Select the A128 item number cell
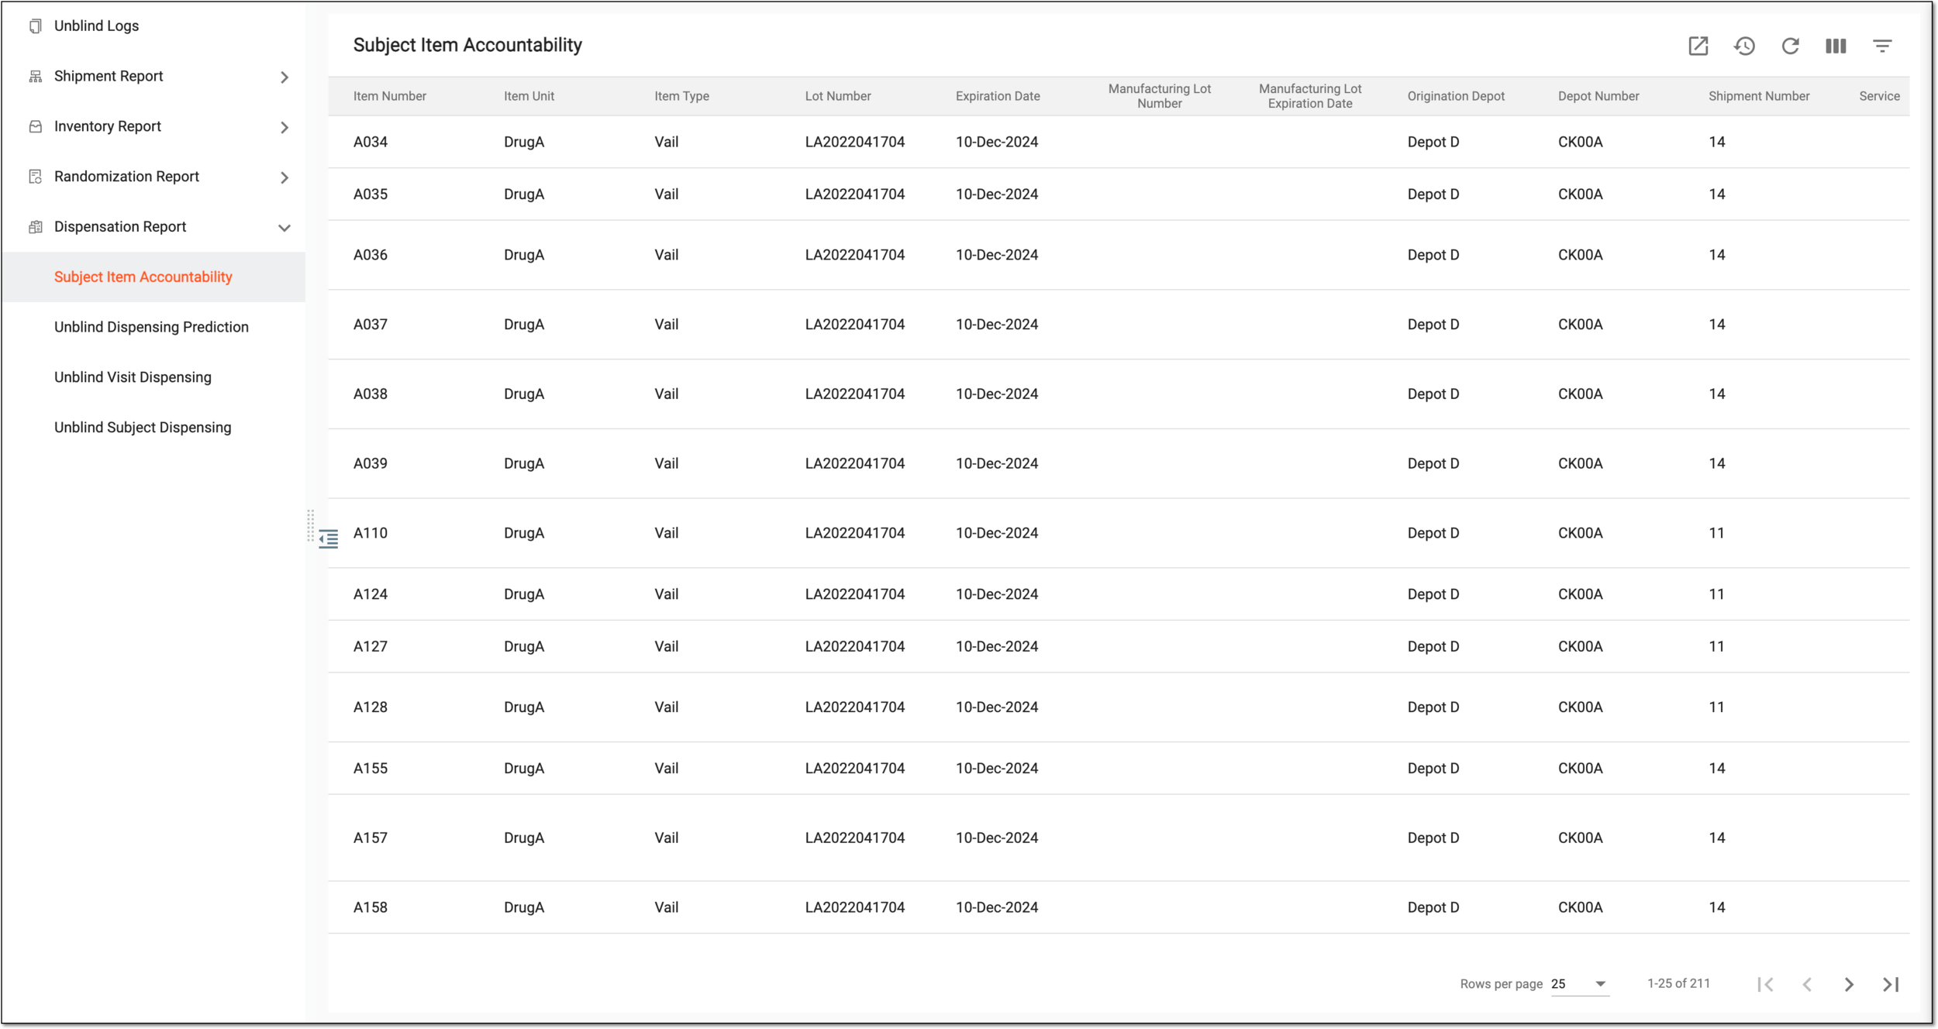The image size is (1938, 1029). tap(371, 707)
